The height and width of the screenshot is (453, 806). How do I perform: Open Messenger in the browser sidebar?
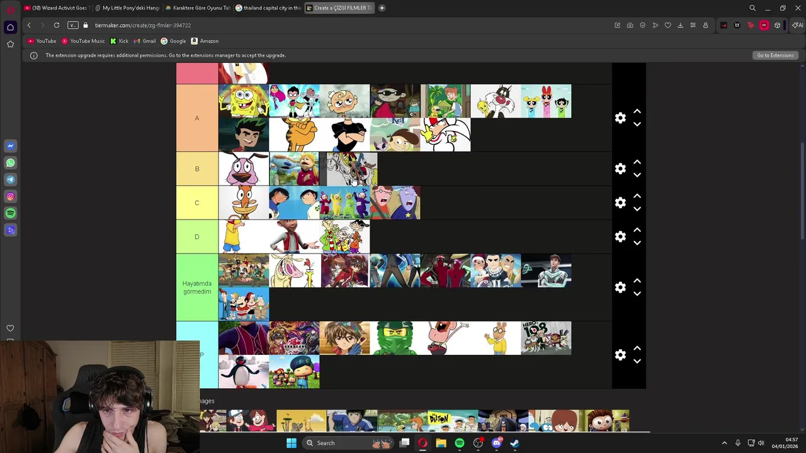[x=10, y=146]
